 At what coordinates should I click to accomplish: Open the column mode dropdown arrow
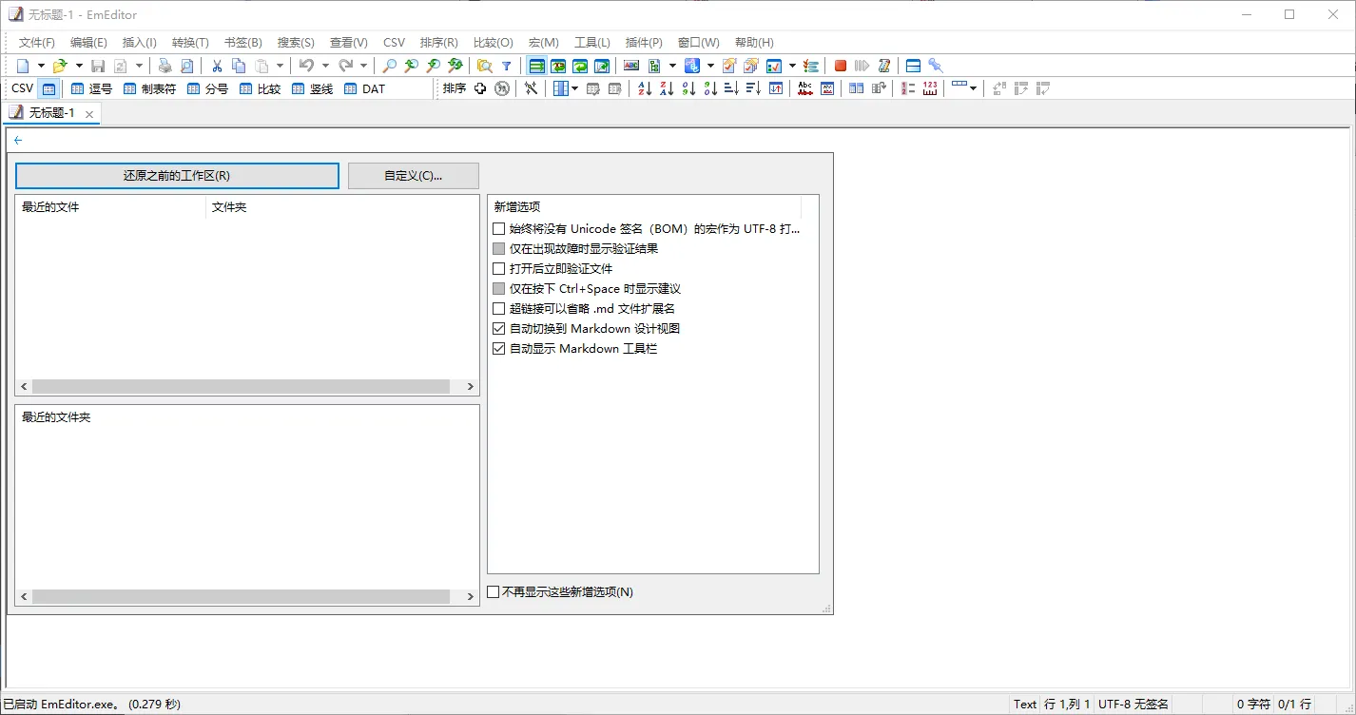575,88
